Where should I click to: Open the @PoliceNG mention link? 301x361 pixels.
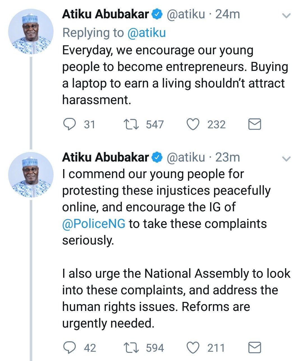pyautogui.click(x=94, y=224)
